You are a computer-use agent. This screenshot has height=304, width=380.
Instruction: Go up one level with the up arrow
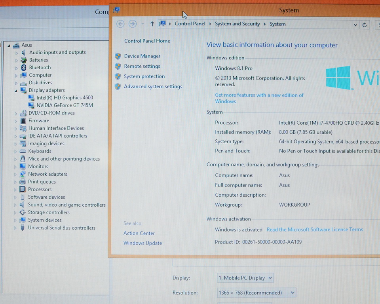pyautogui.click(x=152, y=24)
